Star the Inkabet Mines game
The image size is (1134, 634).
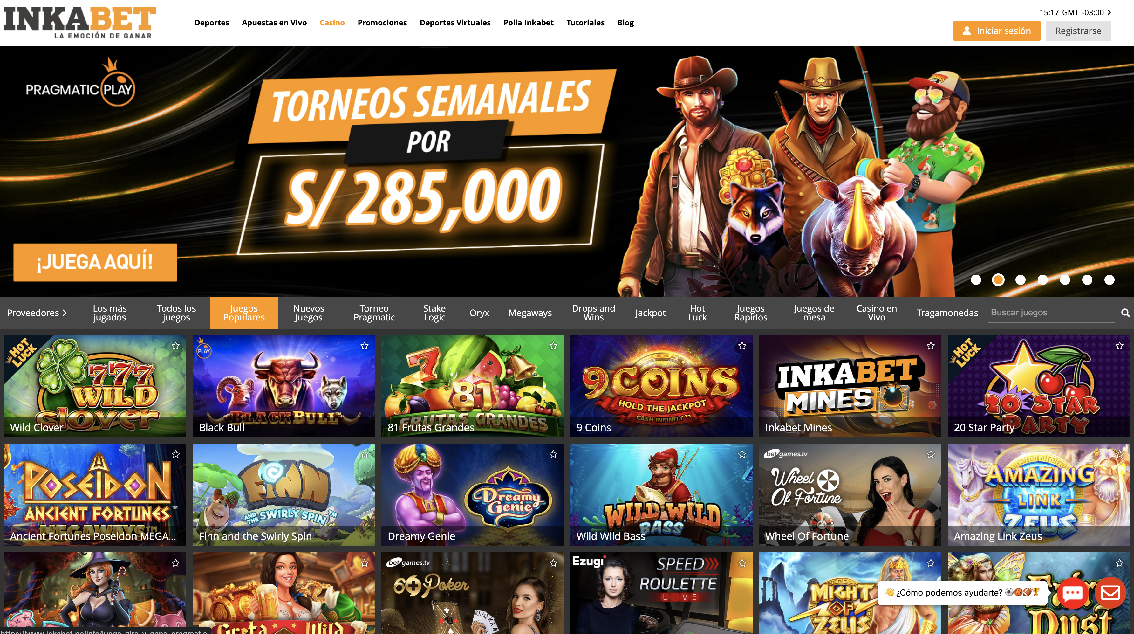click(x=931, y=346)
